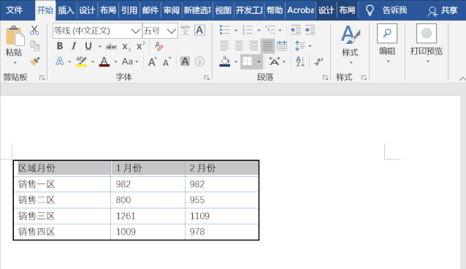The height and width of the screenshot is (269, 466).
Task: Click the 打印预览 print preview button
Action: click(x=427, y=43)
